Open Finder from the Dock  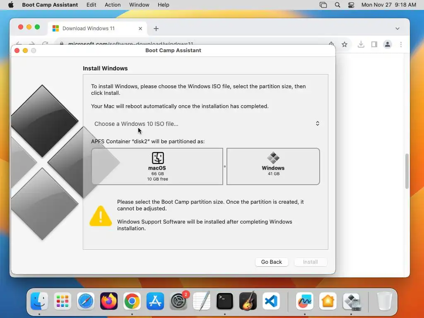click(39, 301)
